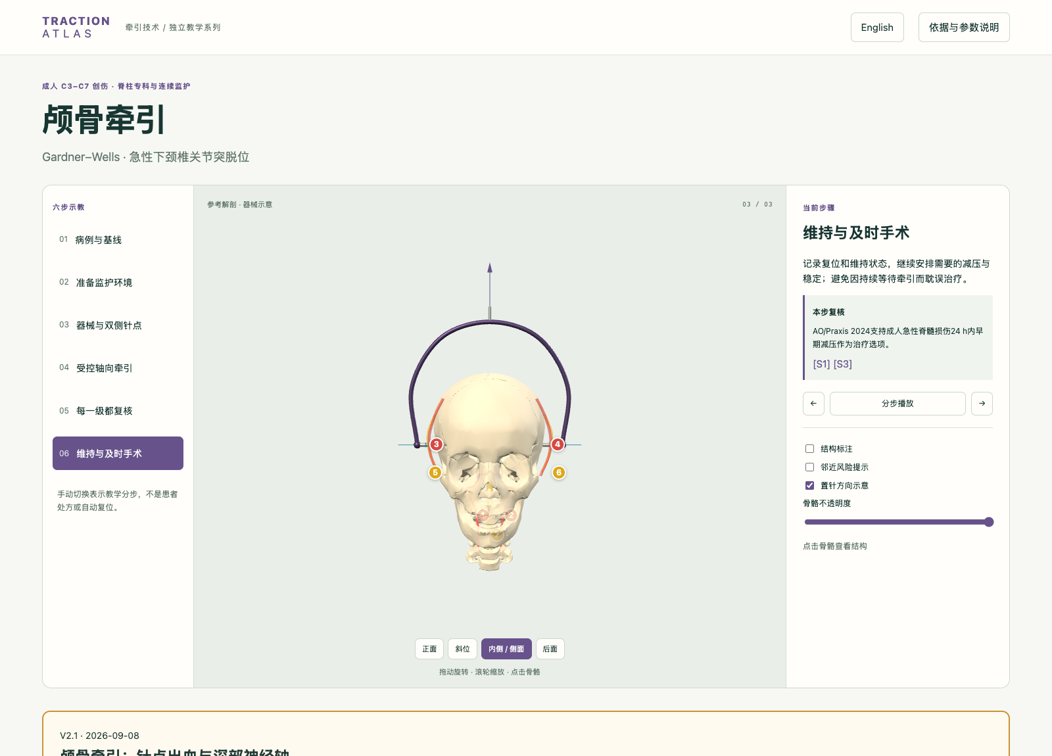Open citation links [S1] [S3]
1052x756 pixels.
tap(832, 364)
